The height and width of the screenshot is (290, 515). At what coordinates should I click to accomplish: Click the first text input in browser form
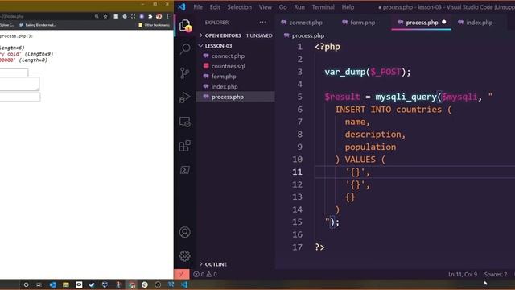(x=14, y=72)
